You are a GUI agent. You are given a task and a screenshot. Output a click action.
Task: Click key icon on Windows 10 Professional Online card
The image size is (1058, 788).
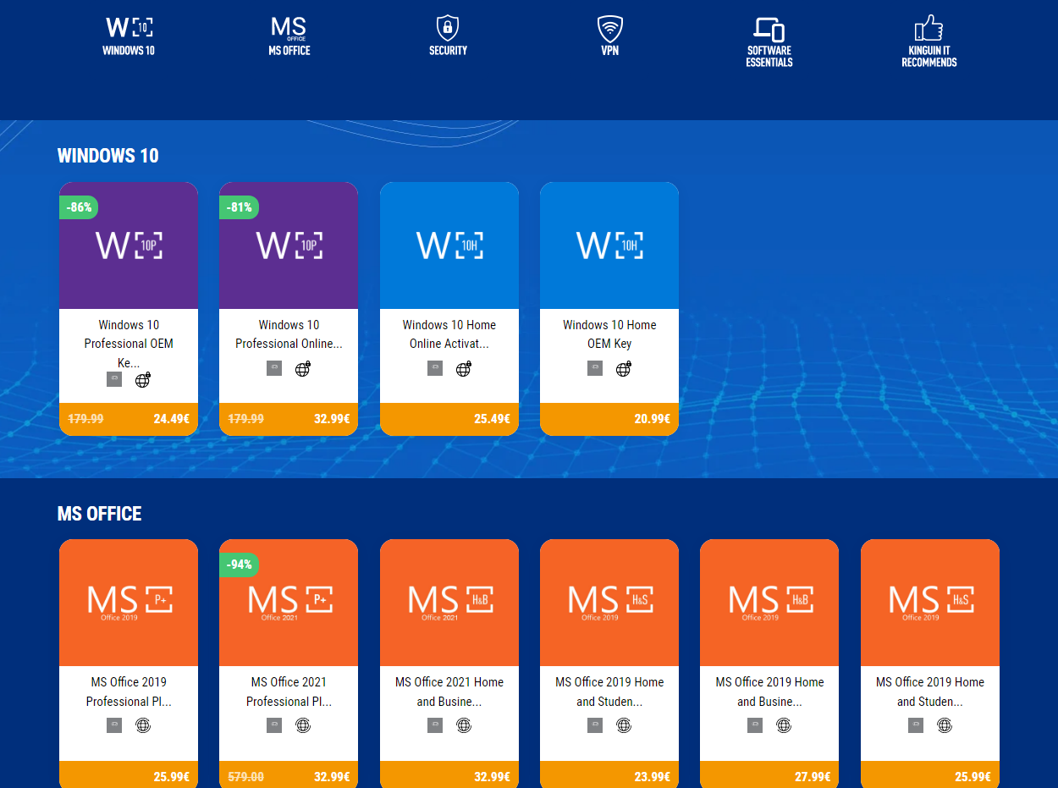(274, 368)
